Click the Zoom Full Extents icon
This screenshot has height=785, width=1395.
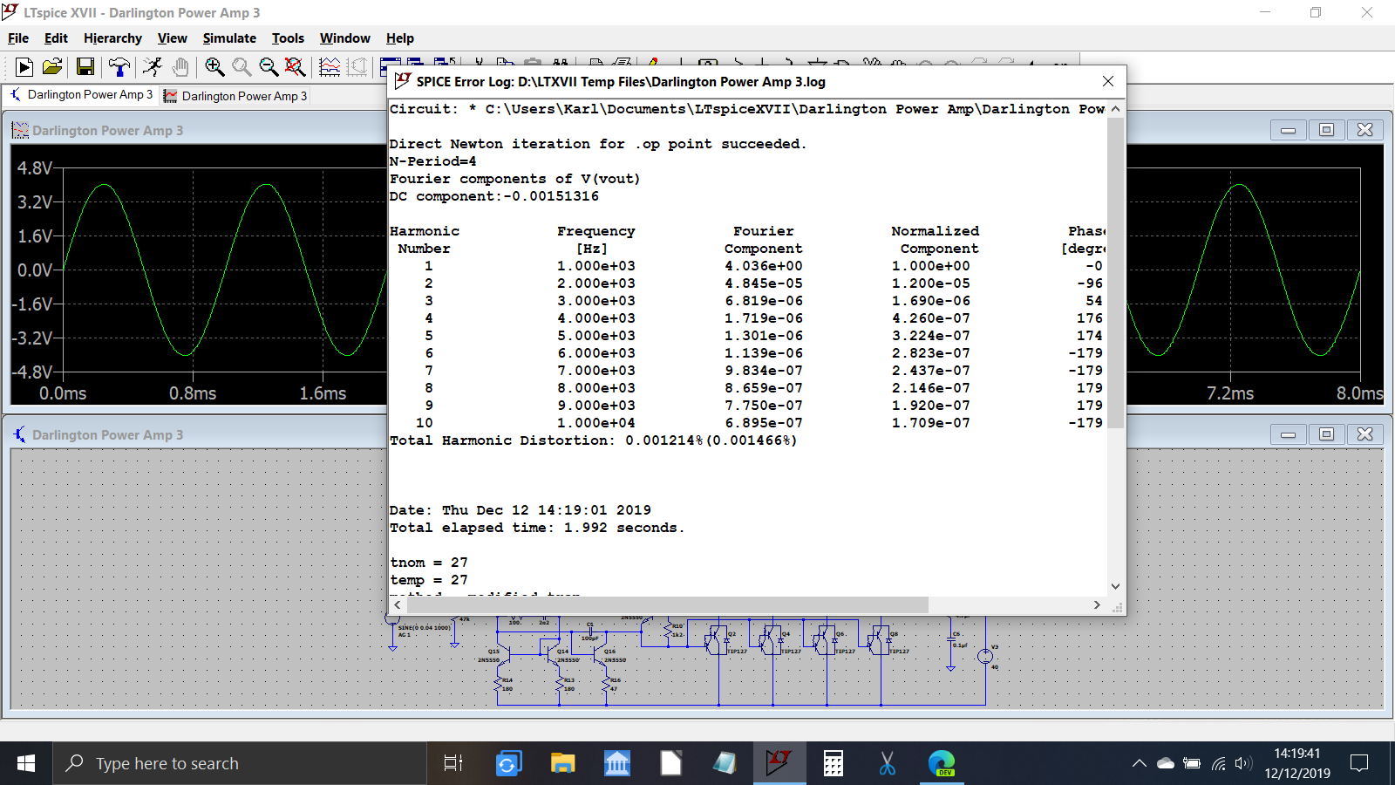tap(296, 67)
